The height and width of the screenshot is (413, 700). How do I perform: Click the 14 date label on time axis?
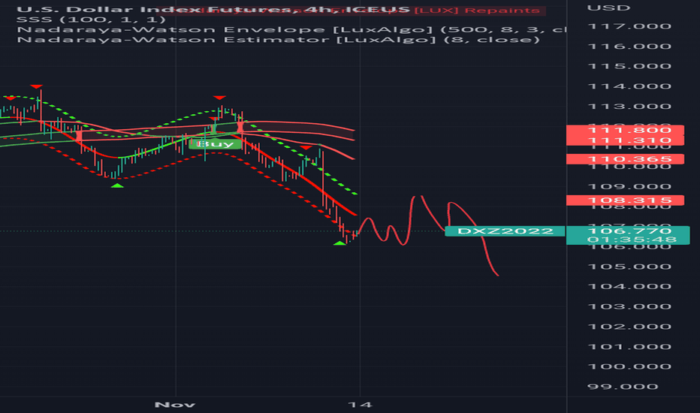click(360, 405)
